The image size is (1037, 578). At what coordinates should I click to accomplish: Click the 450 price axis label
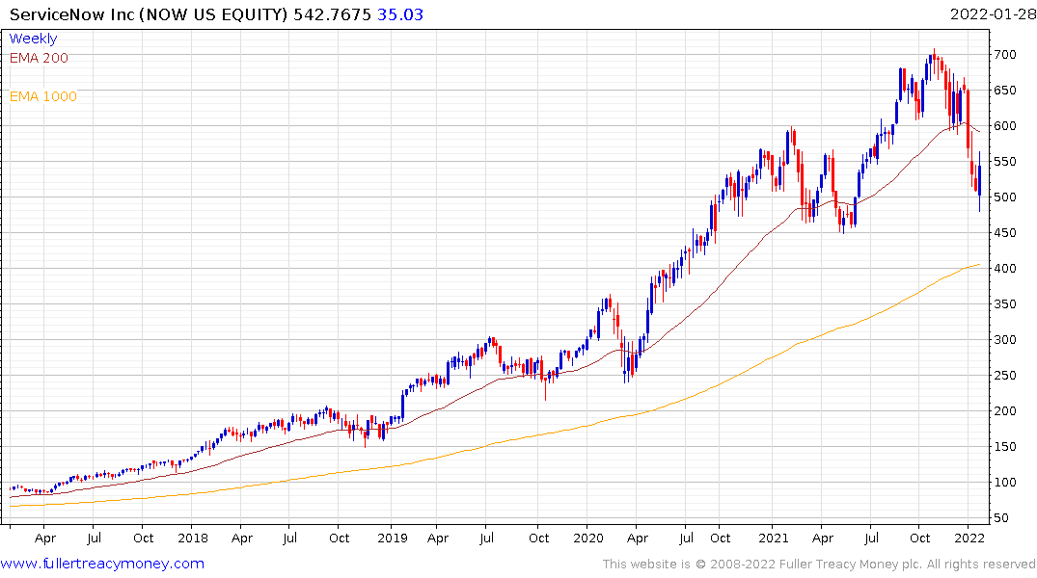click(1004, 233)
